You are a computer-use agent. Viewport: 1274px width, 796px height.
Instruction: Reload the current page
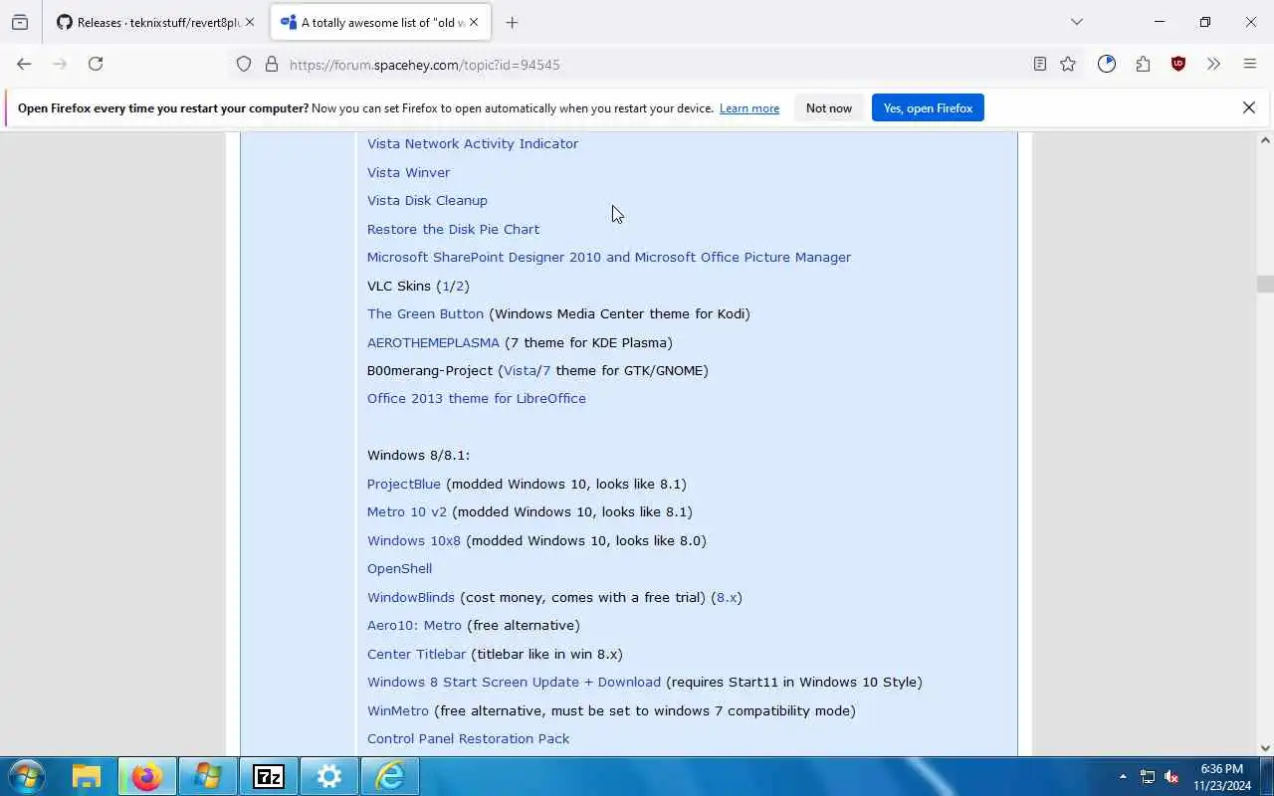96,64
